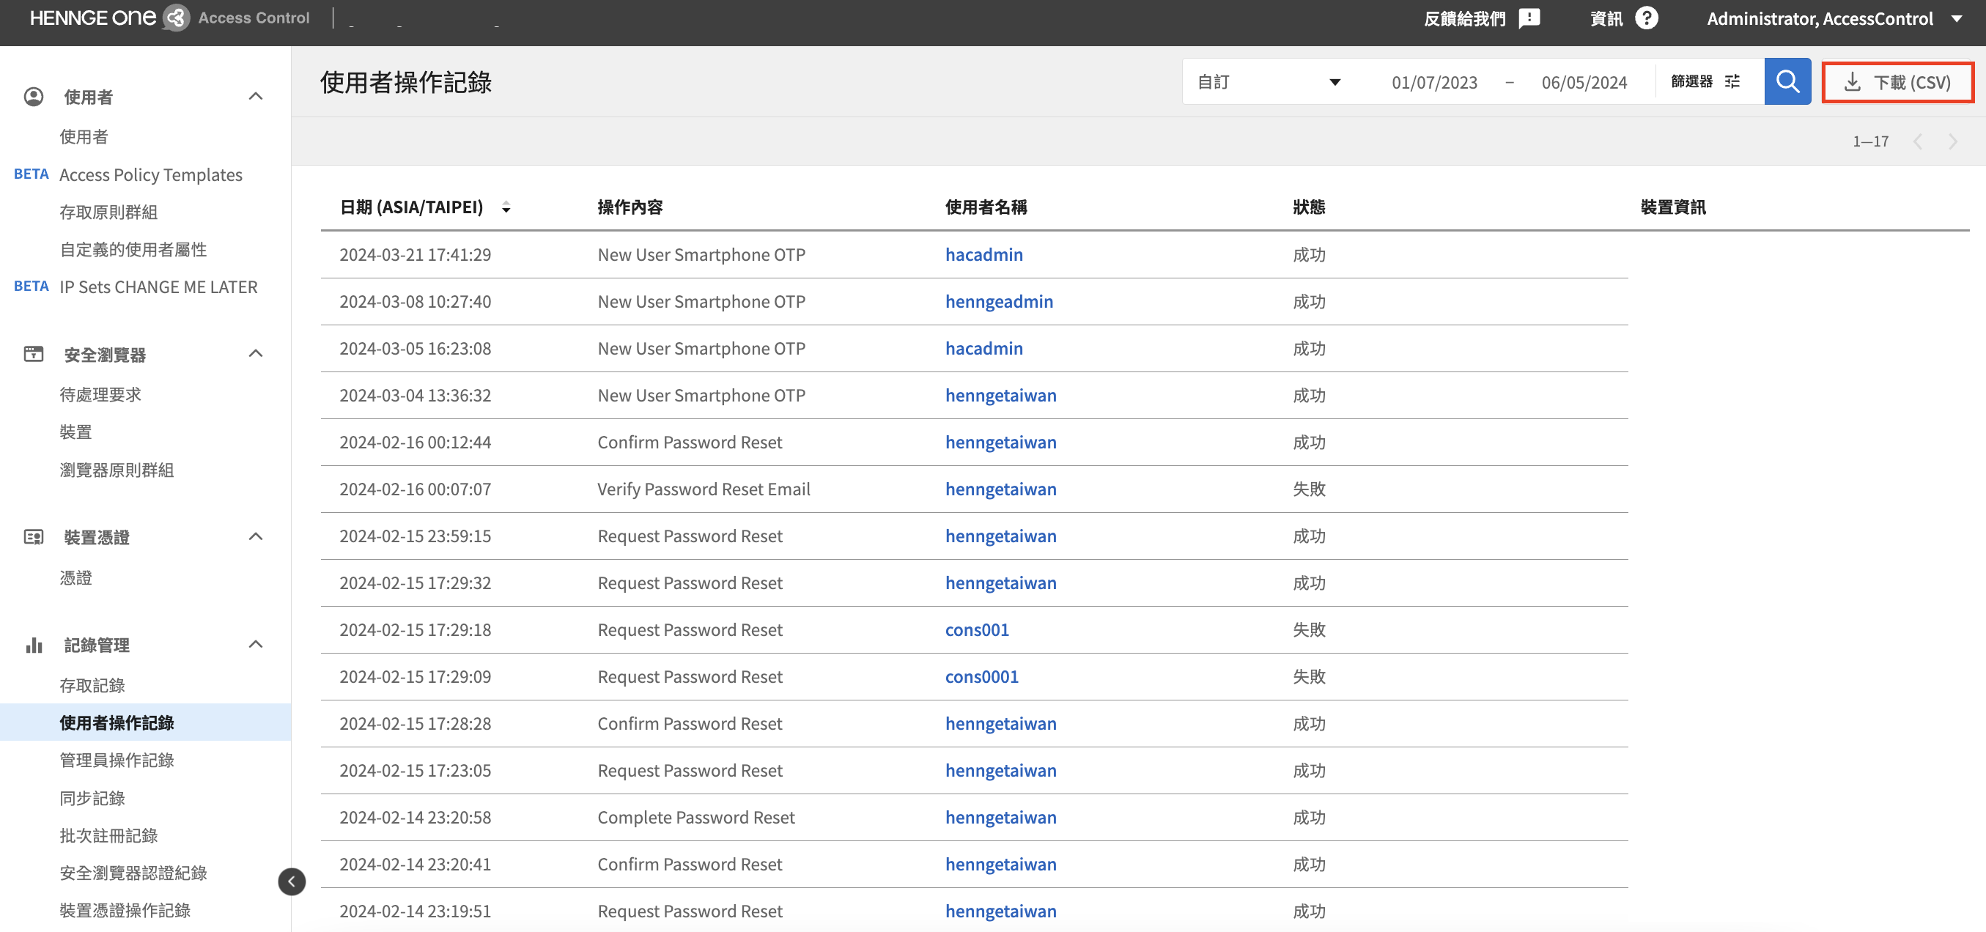Open henngetaiwan in Complete Password Reset row
The height and width of the screenshot is (932, 1986).
click(x=1001, y=817)
